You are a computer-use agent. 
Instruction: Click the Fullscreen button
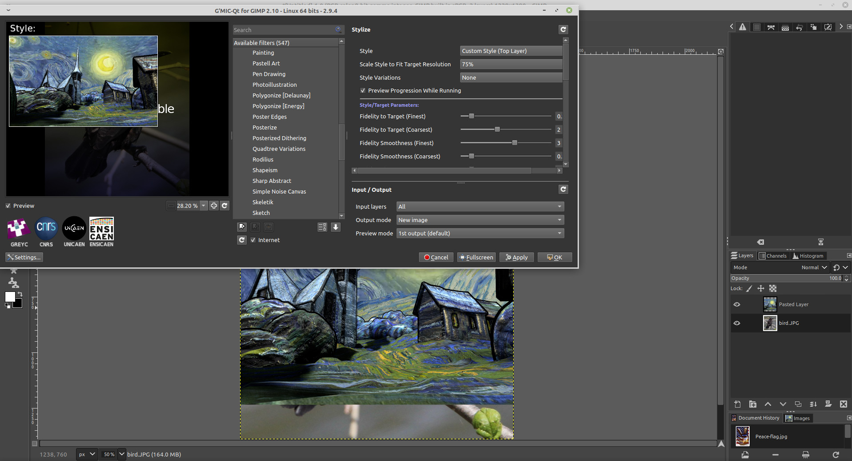[476, 257]
